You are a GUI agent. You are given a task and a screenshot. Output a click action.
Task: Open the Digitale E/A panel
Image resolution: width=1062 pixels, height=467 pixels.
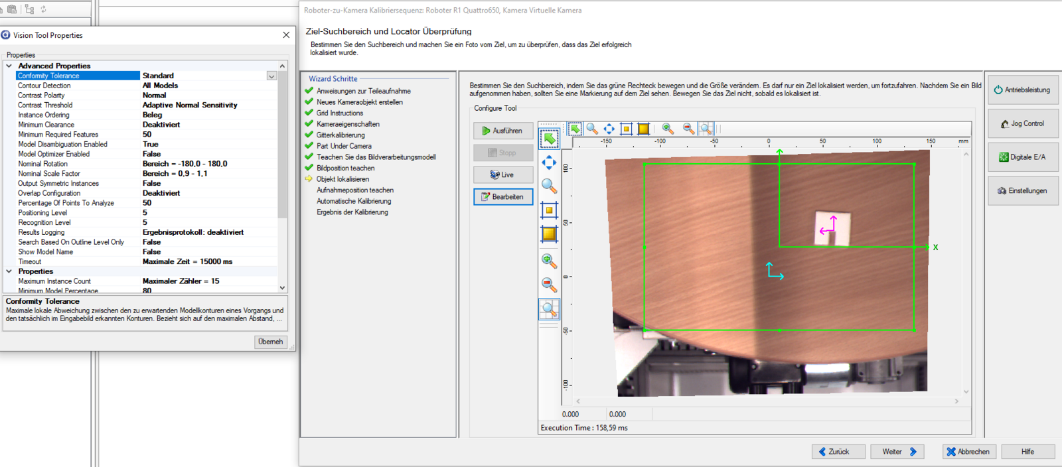click(x=1022, y=157)
